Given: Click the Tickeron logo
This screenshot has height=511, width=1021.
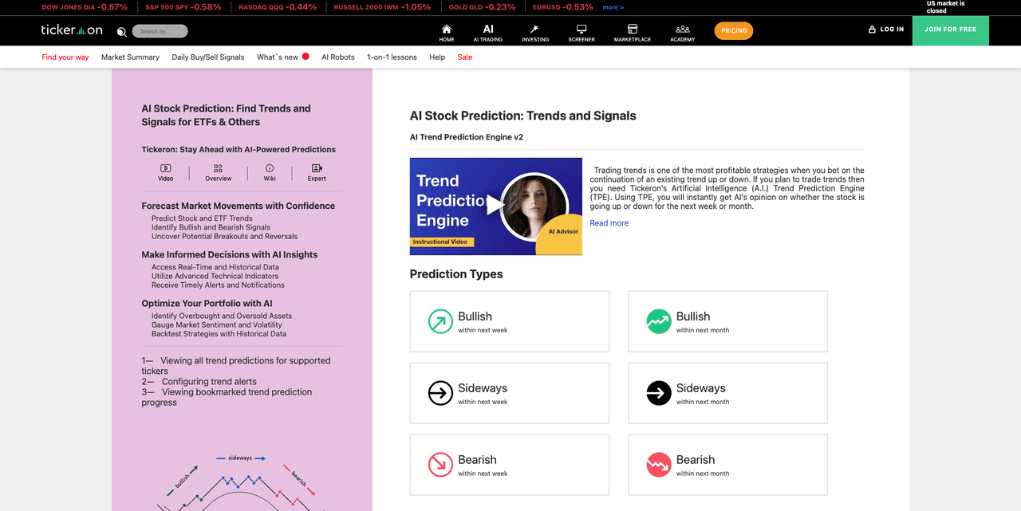Looking at the screenshot, I should [72, 30].
